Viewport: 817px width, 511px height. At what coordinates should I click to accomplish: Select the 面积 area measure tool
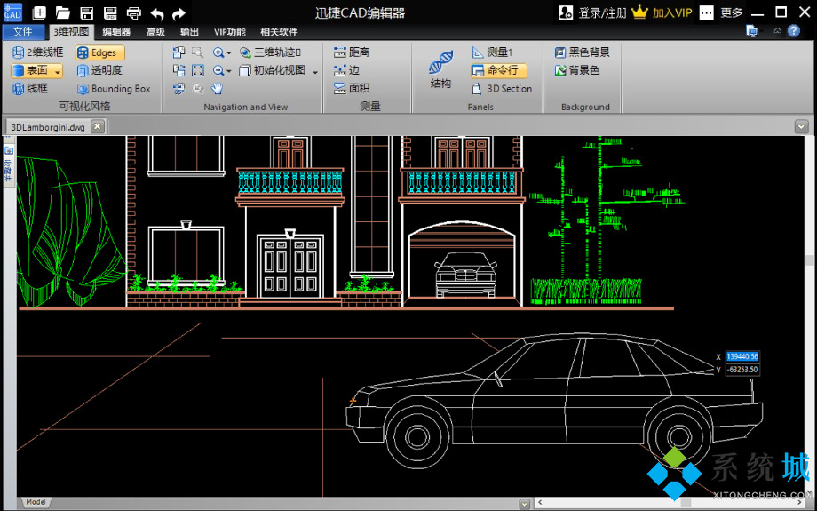352,88
